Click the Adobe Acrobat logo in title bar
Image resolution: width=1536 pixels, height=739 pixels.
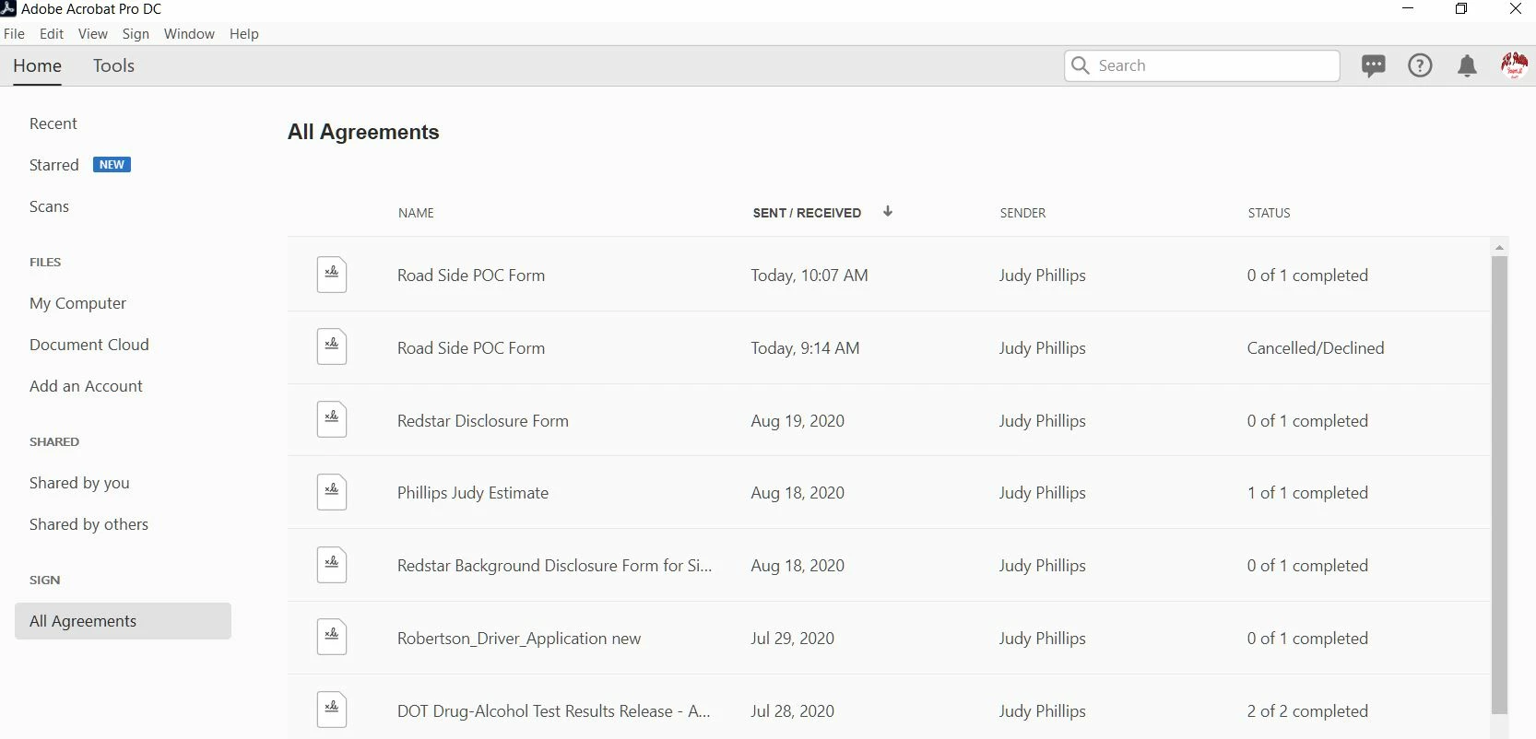[x=8, y=8]
